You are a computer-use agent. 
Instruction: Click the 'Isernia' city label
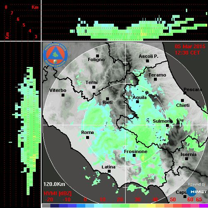(x=188, y=154)
